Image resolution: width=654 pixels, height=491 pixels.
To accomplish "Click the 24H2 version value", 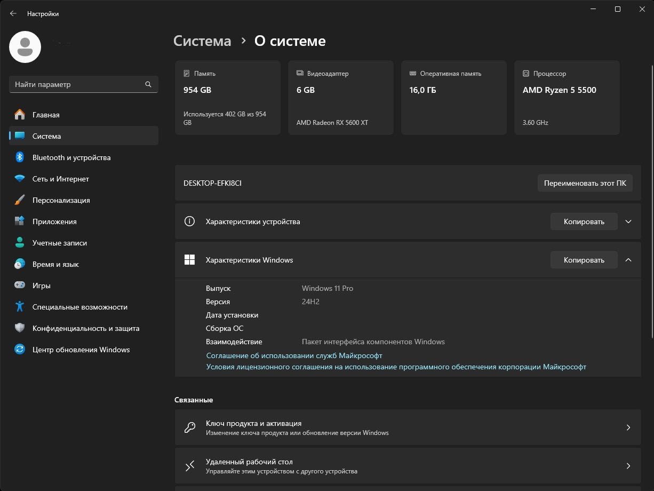I will coord(310,302).
